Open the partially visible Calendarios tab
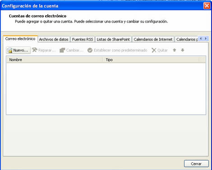Screen dimensions: 212x170 pos(186,39)
